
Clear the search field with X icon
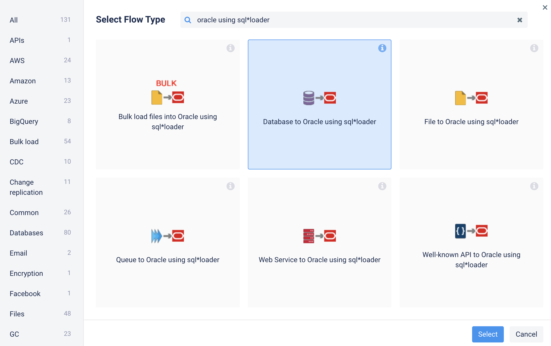tap(520, 20)
